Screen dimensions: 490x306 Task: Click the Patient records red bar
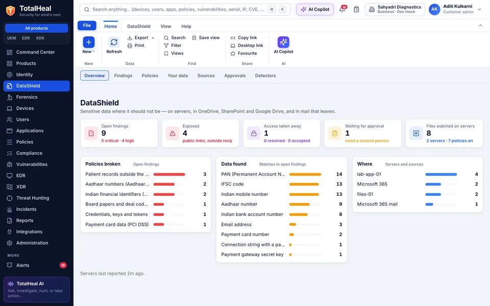click(169, 174)
